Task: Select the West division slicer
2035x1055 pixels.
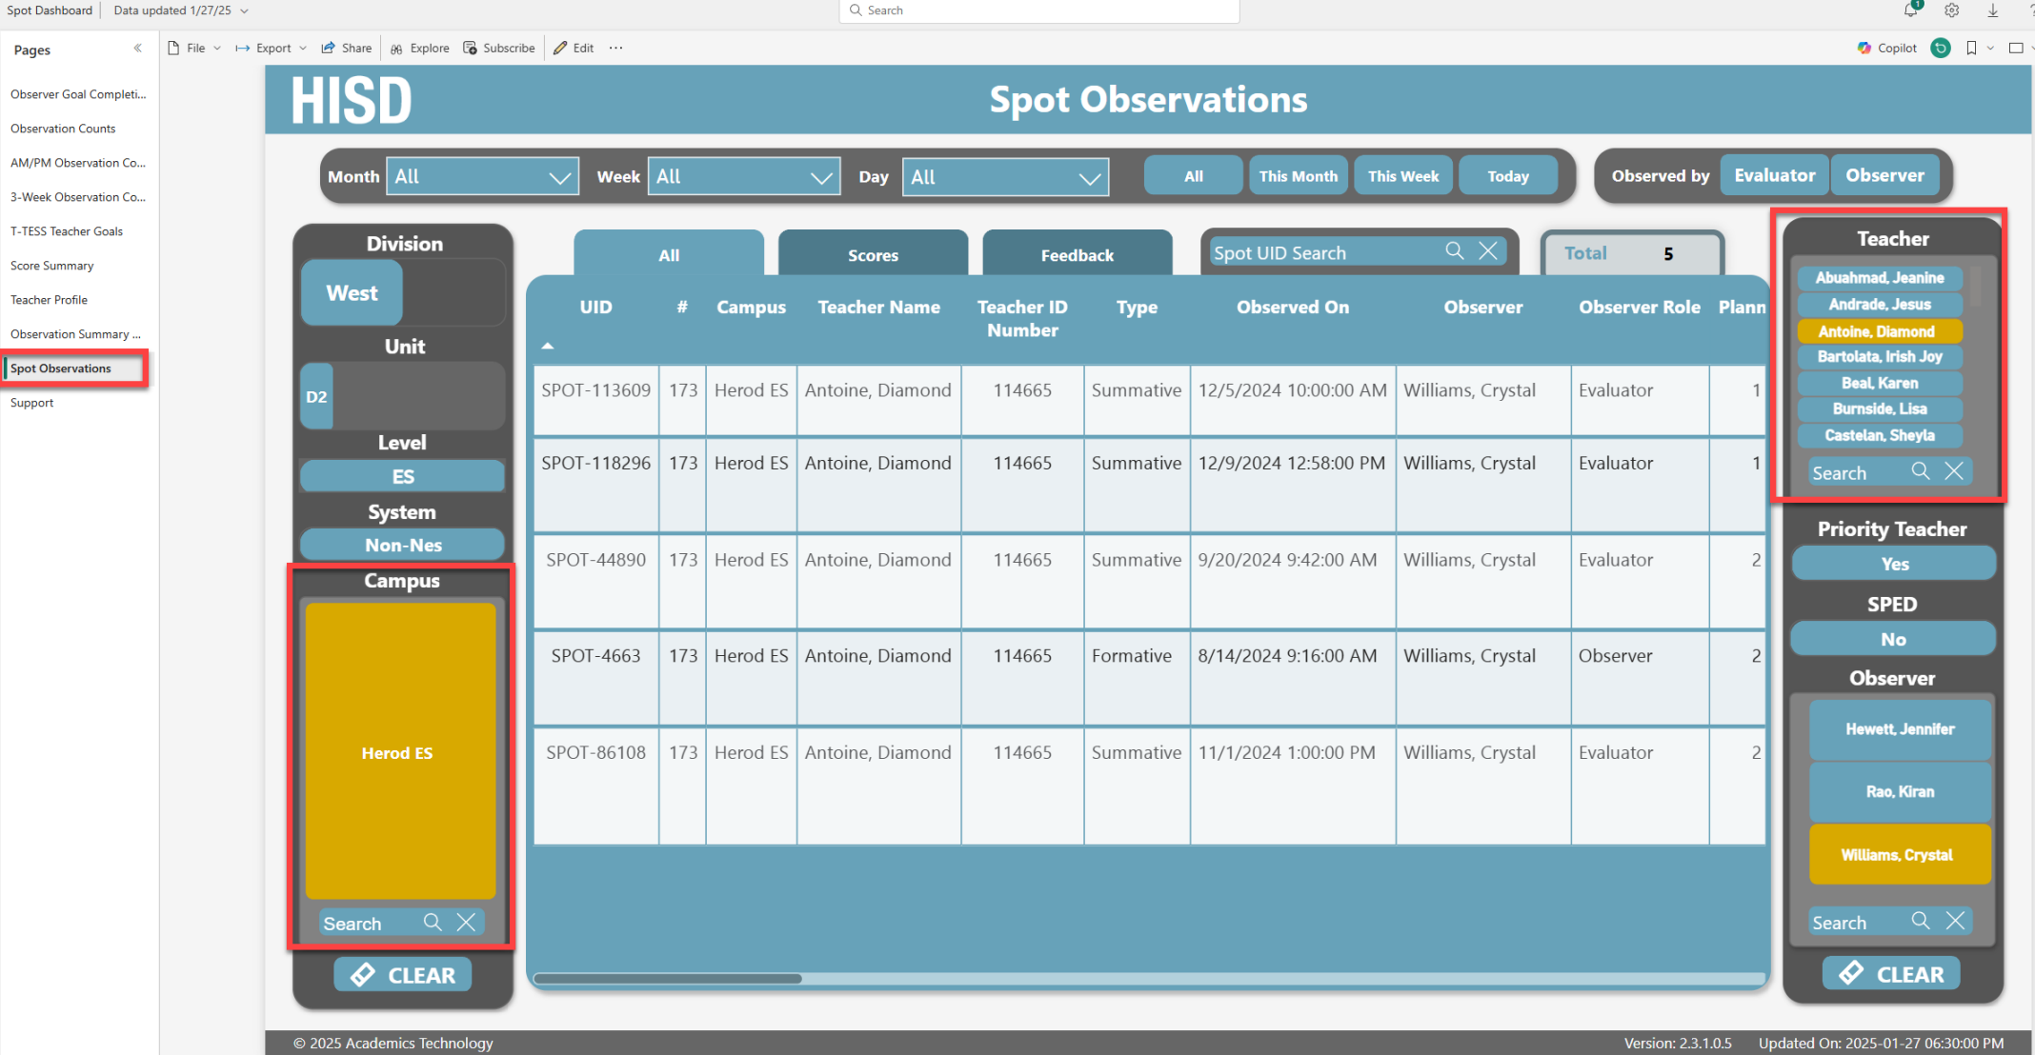Action: [x=352, y=293]
